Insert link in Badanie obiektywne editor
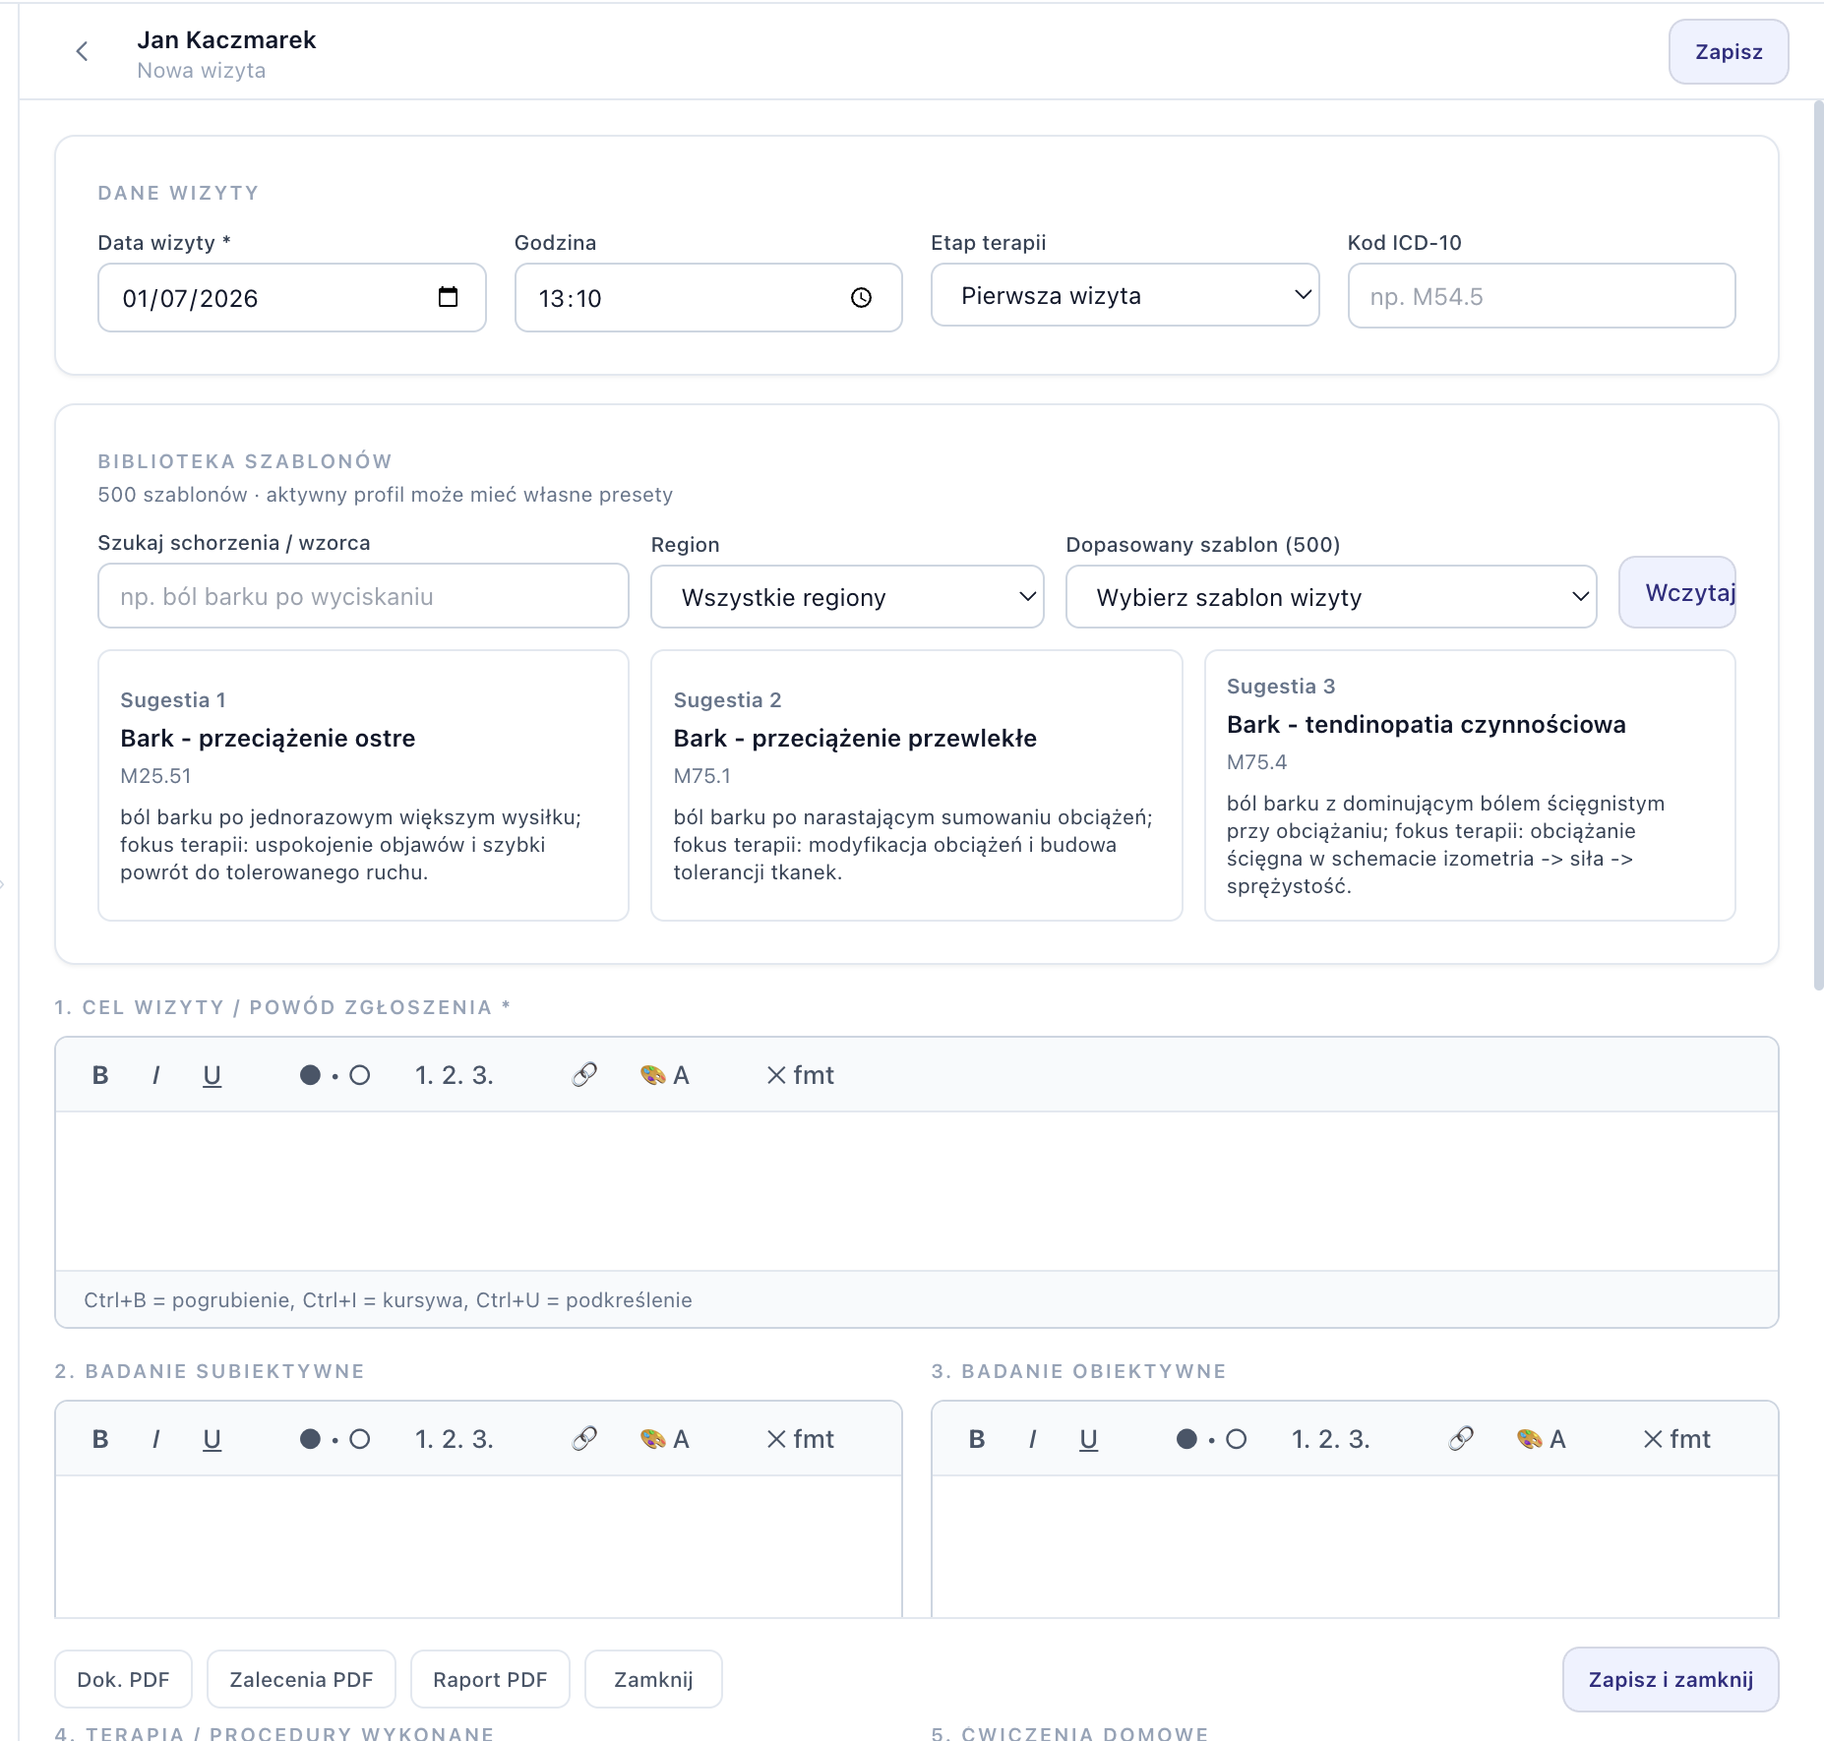Screen dimensions: 1824x1741 click(1461, 1439)
